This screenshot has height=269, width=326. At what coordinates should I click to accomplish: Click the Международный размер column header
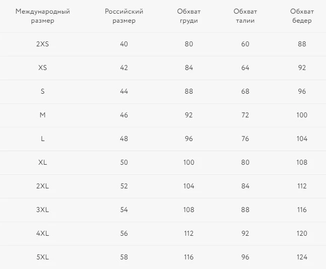[x=43, y=16]
